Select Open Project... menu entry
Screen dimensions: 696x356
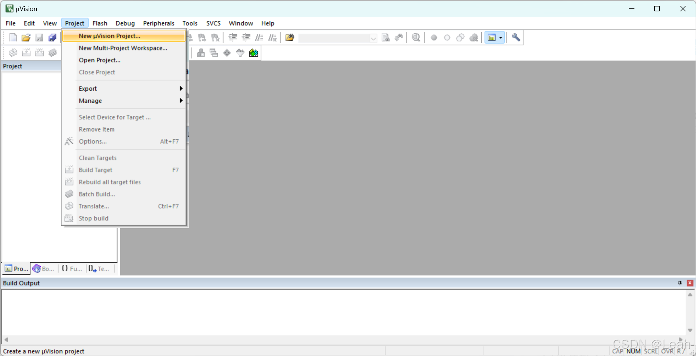[124, 60]
